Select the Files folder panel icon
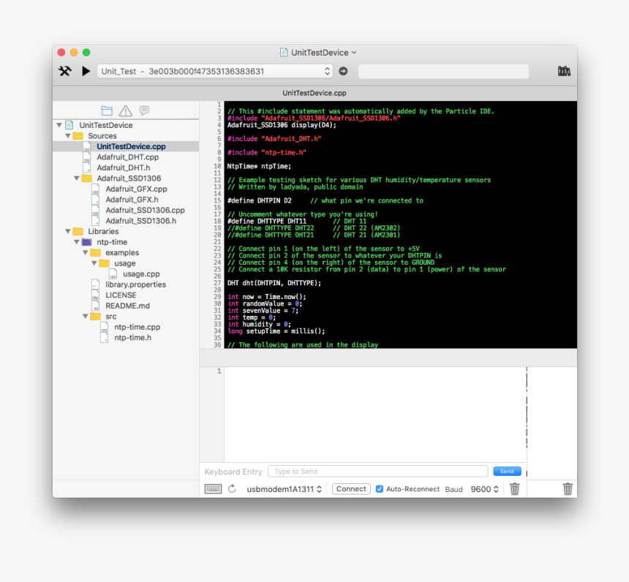Image resolution: width=629 pixels, height=582 pixels. pos(107,110)
